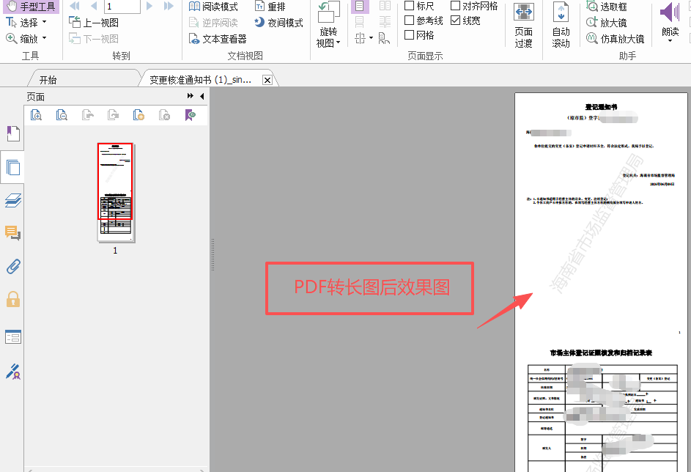Open the layers side panel
Screen dimensions: 691x472
pos(12,201)
